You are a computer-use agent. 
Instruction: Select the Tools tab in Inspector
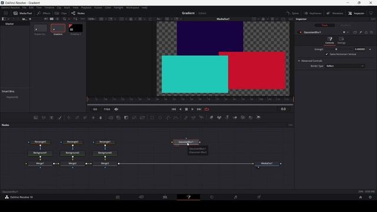(x=325, y=25)
